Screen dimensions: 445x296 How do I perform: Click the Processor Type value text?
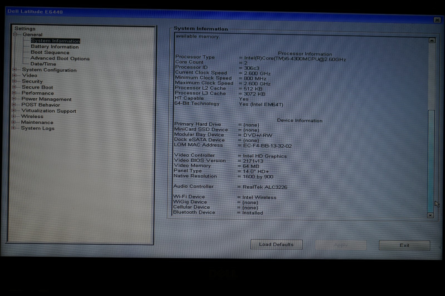tap(295, 59)
